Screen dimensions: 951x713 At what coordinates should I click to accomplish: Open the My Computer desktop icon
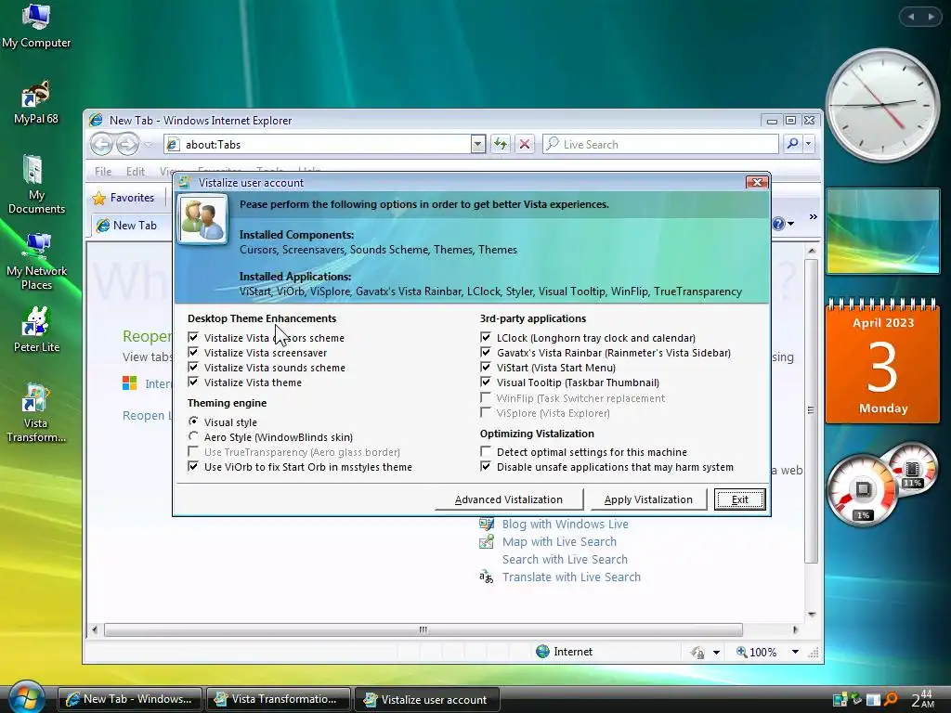pyautogui.click(x=36, y=27)
